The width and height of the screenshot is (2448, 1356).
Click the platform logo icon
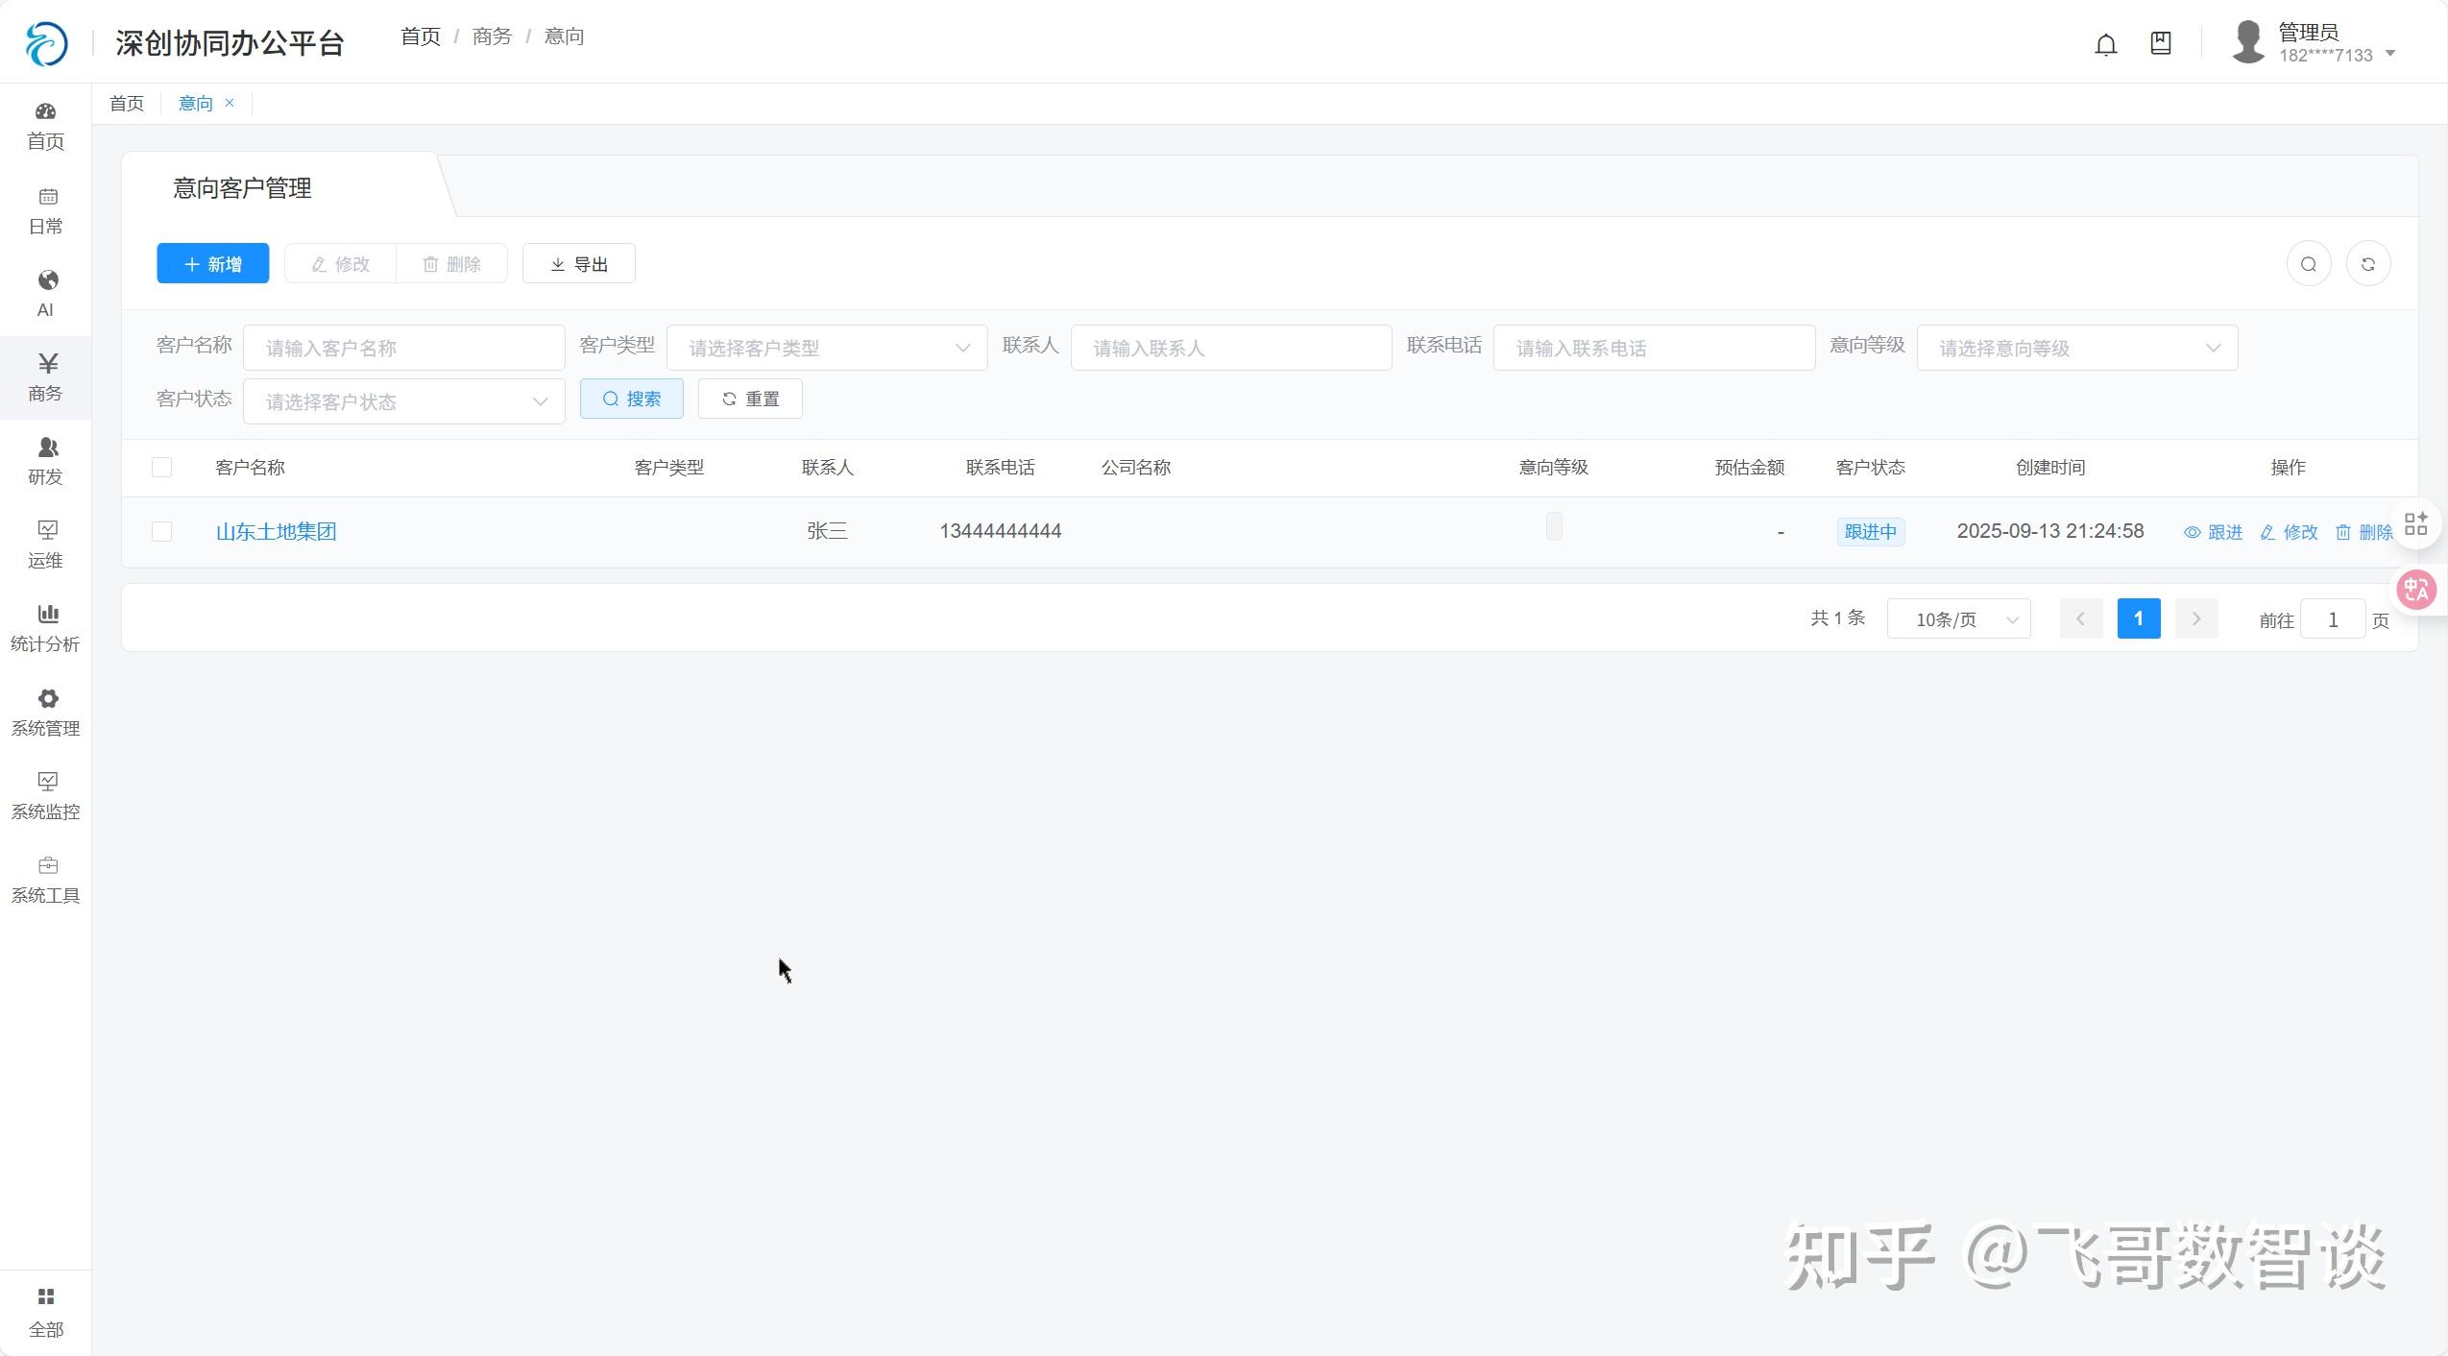pos(46,43)
